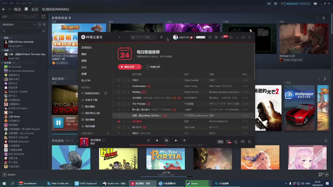Open 视频 in the NetEase sidebar
The image size is (333, 187).
[x=84, y=61]
